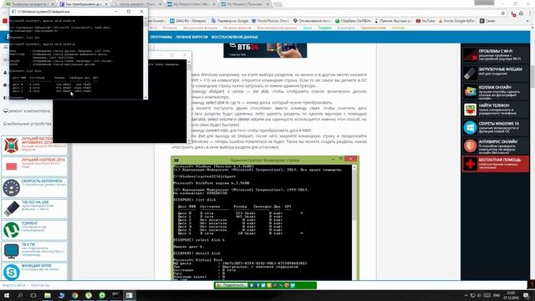
Task: Open the Windows Start menu
Action: coord(7,295)
